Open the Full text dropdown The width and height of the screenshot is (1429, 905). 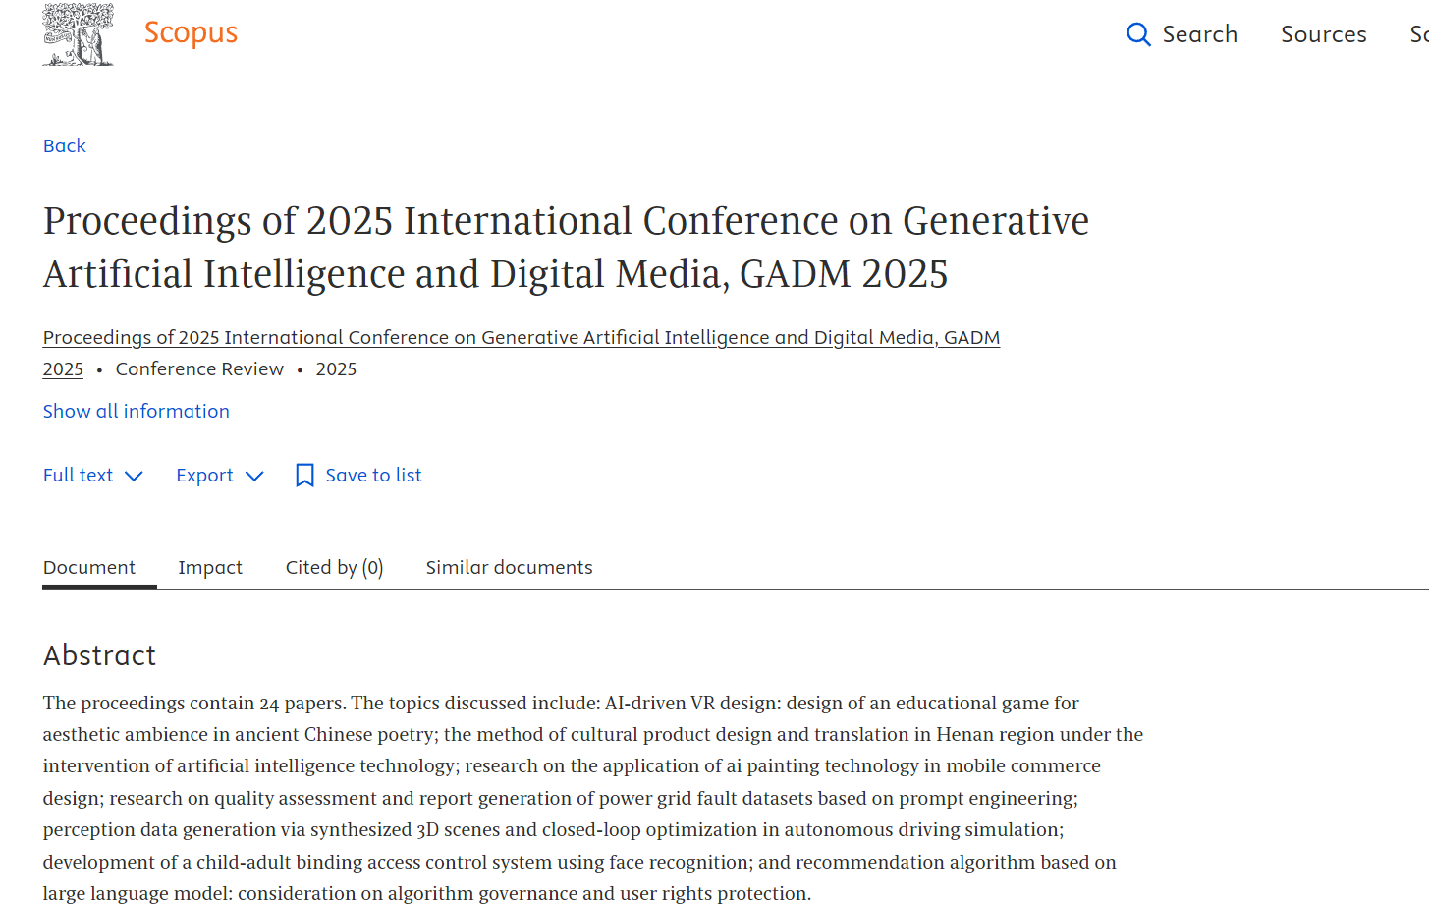tap(79, 475)
